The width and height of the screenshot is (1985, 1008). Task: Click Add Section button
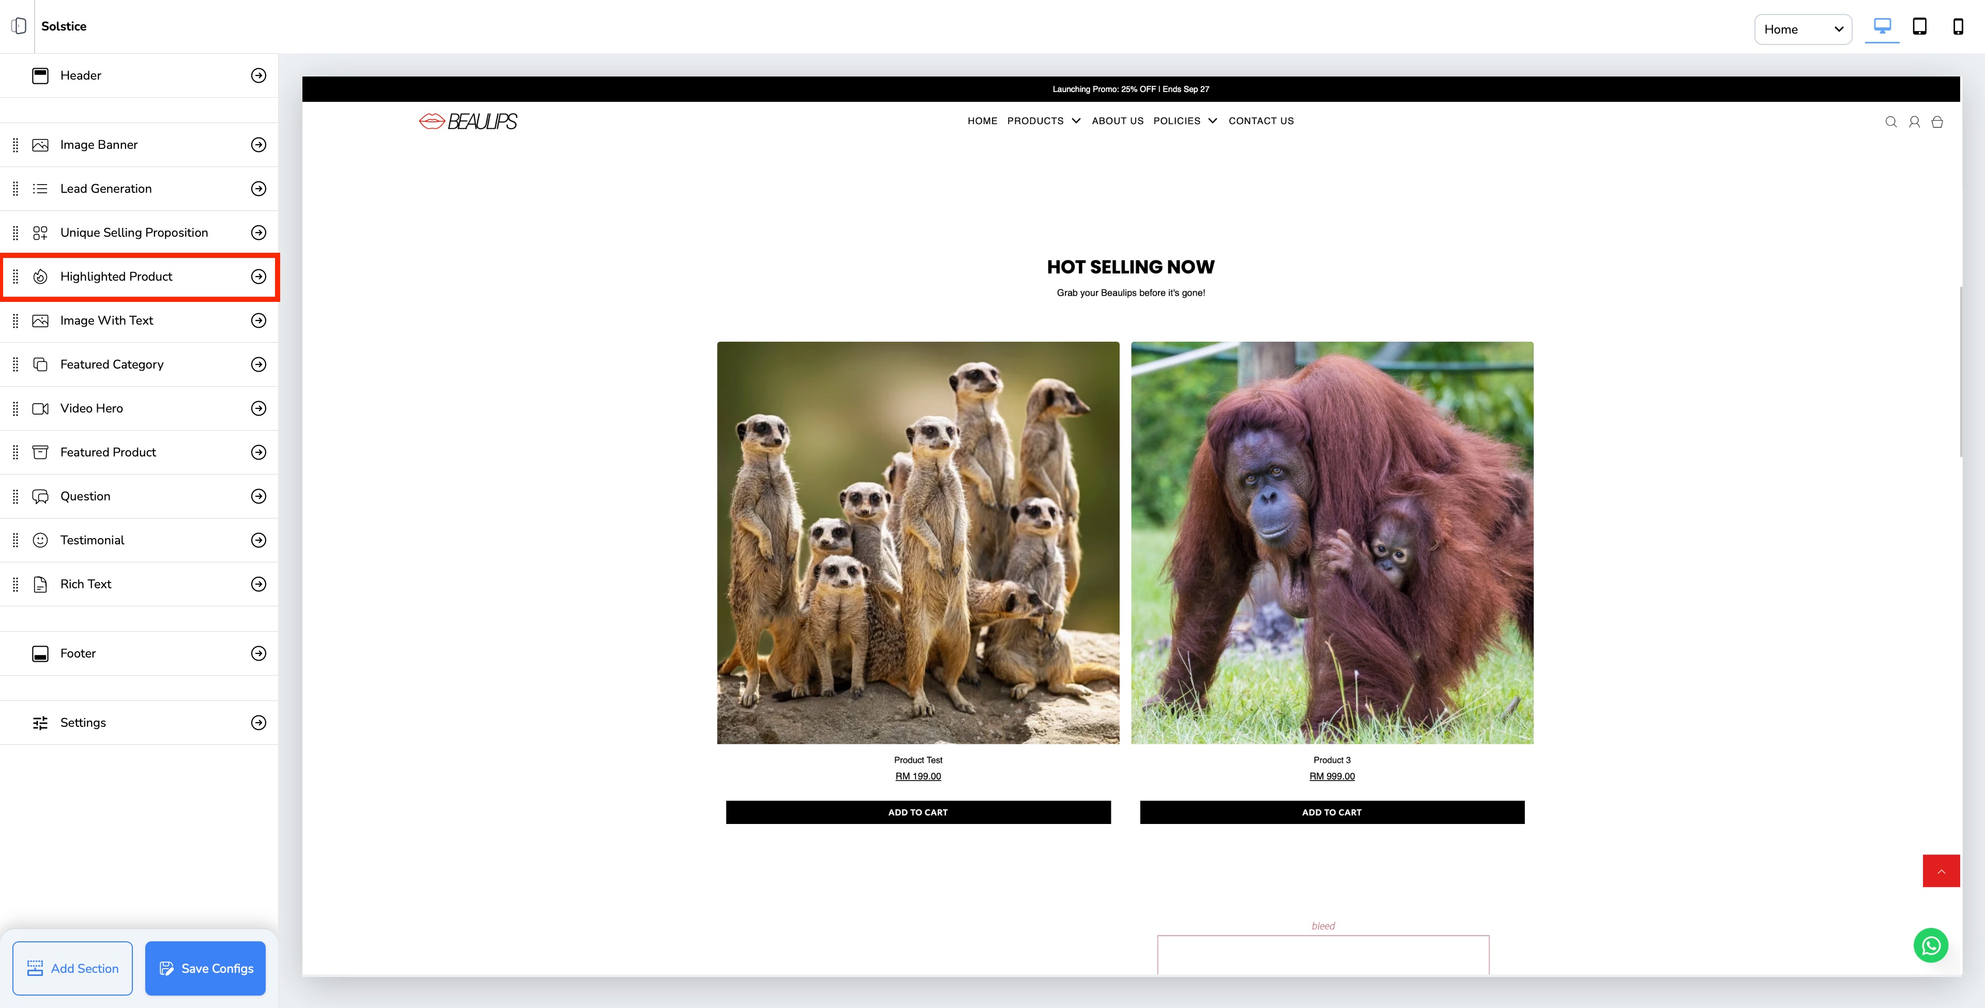(x=72, y=968)
